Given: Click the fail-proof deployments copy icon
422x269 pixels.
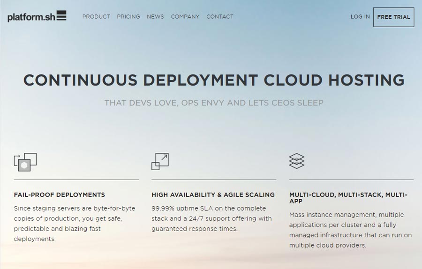Looking at the screenshot, I should (x=25, y=162).
